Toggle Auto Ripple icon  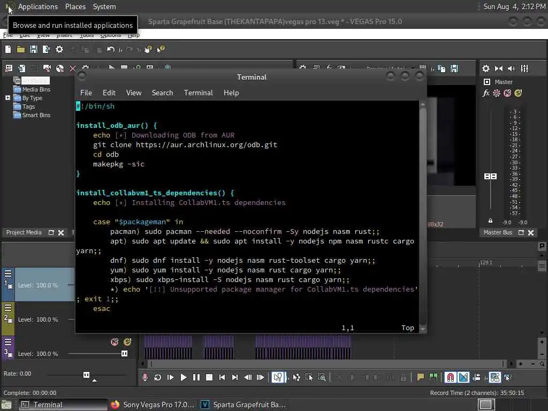(x=476, y=377)
